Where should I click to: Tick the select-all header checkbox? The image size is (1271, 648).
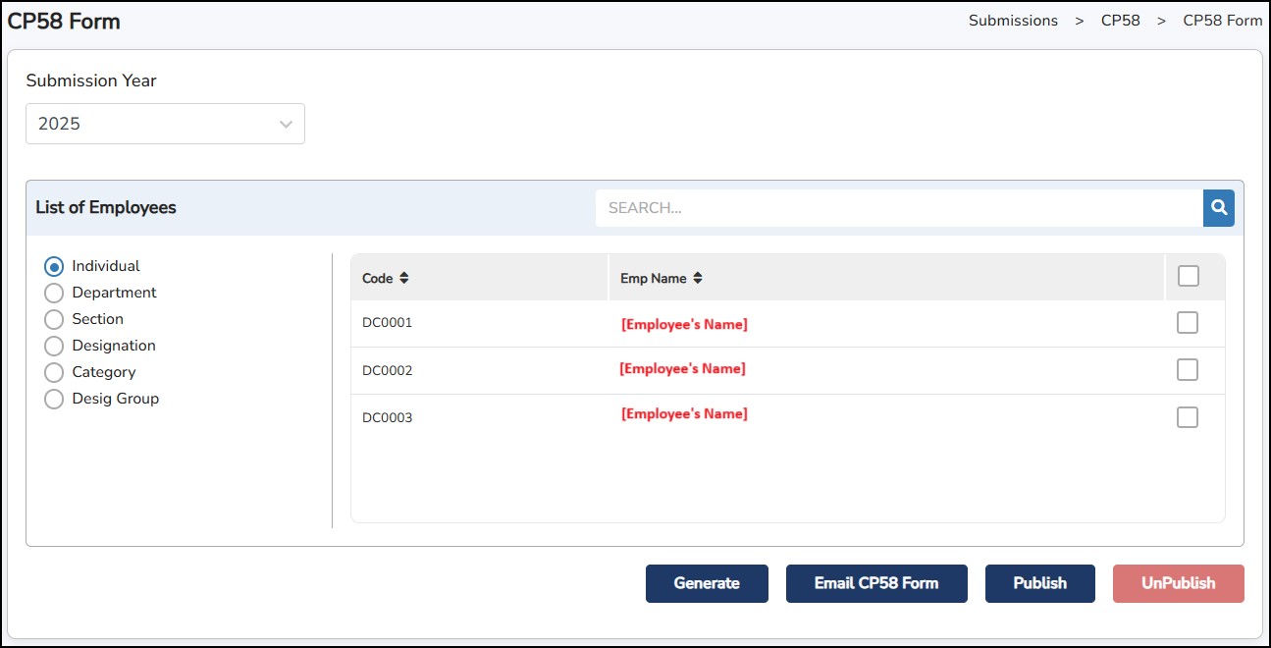[1188, 277]
